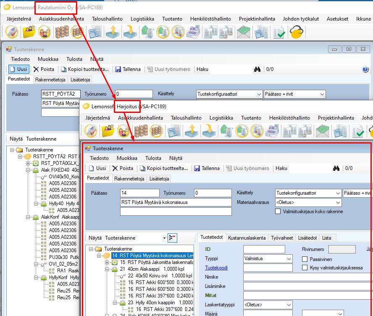Click two documents icon in Harjoitus toolbar
The image size is (373, 316).
[x=289, y=131]
